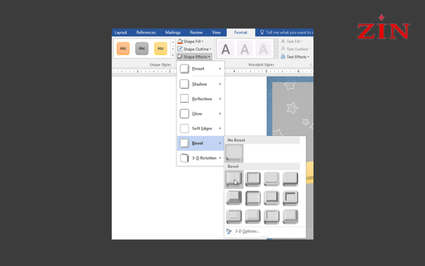Viewport: 425px width, 266px height.
Task: Select the Bevel menu item
Action: [x=201, y=143]
